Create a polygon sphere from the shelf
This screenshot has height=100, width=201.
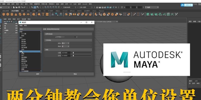click(x=4, y=14)
